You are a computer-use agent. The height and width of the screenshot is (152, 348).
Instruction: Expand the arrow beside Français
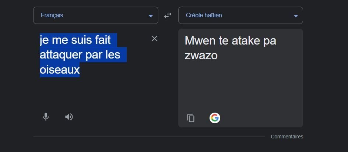coord(151,16)
